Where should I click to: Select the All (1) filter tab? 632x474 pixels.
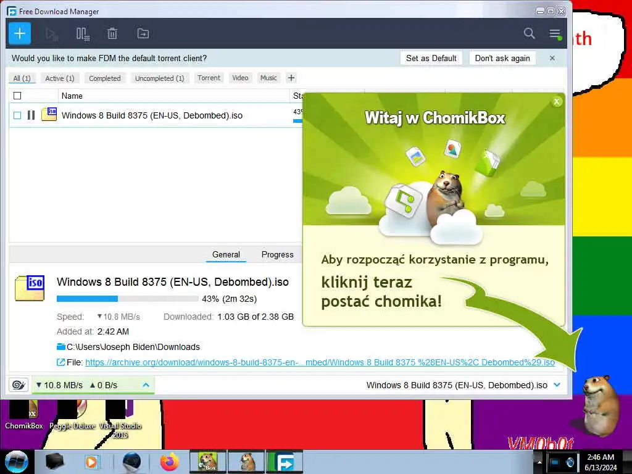[22, 78]
